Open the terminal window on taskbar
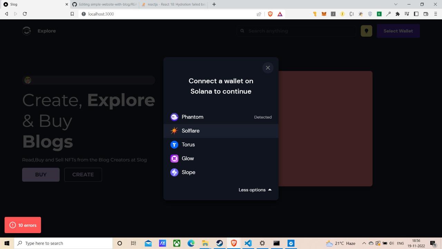The width and height of the screenshot is (442, 249). coord(277,243)
